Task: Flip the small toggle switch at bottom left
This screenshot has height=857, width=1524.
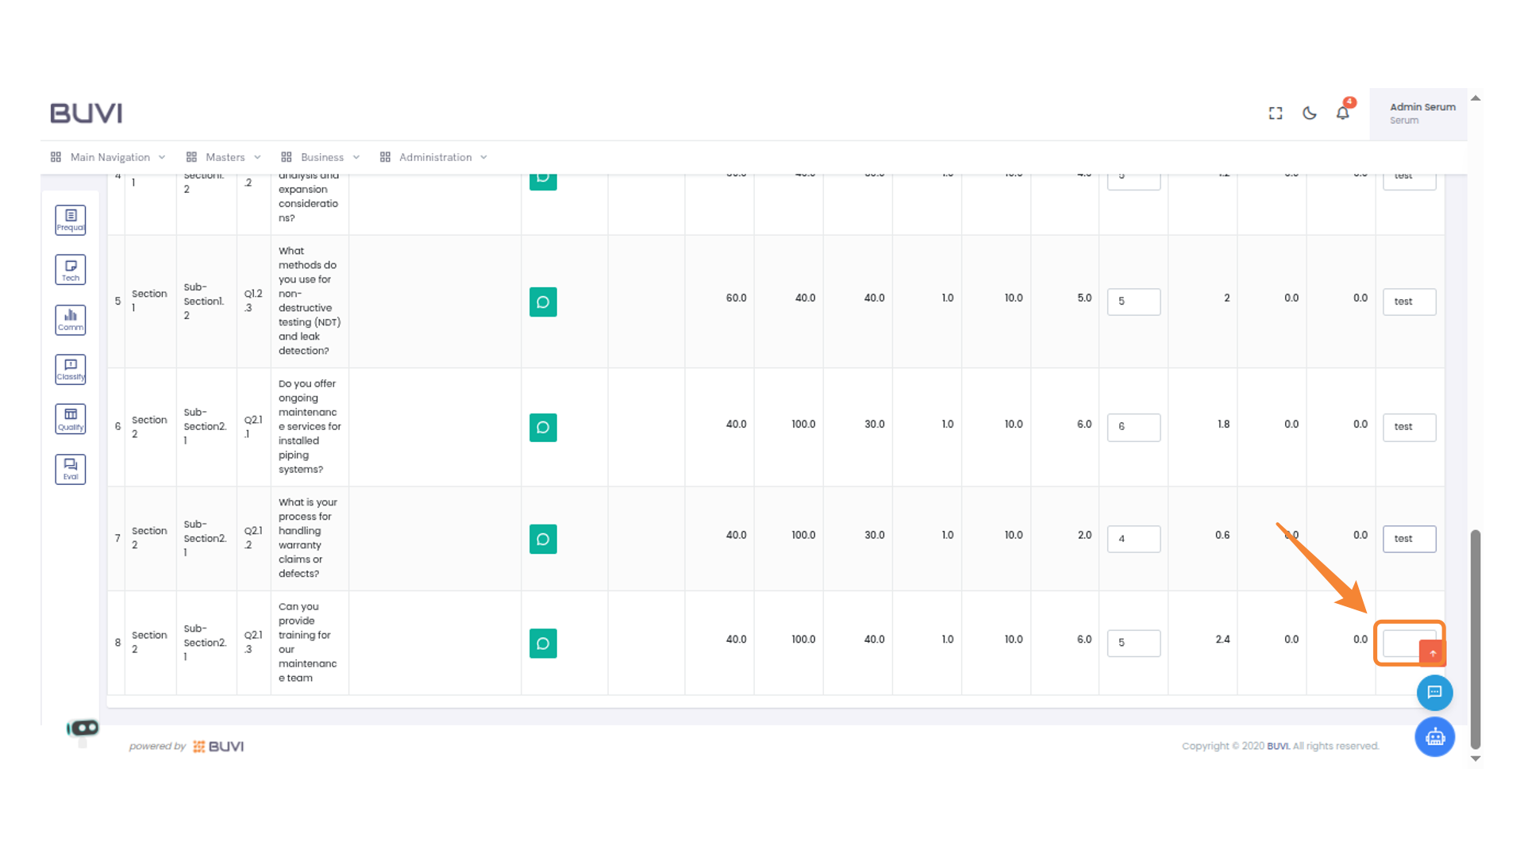Action: coord(83,727)
